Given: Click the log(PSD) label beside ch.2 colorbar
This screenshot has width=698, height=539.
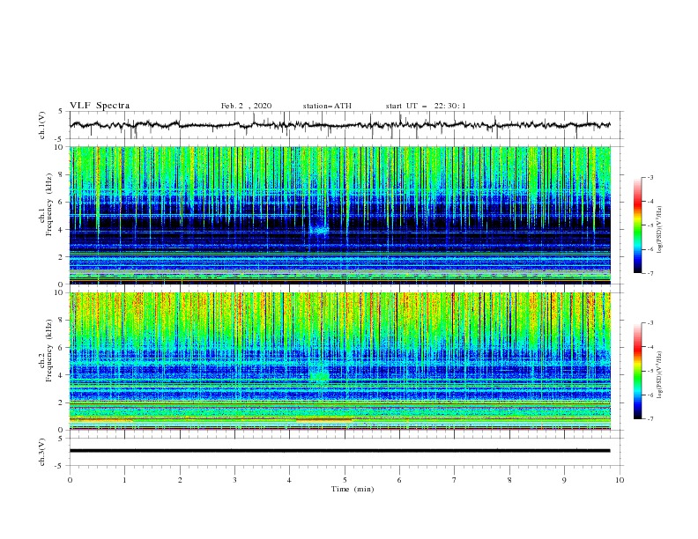Looking at the screenshot, I should 659,374.
